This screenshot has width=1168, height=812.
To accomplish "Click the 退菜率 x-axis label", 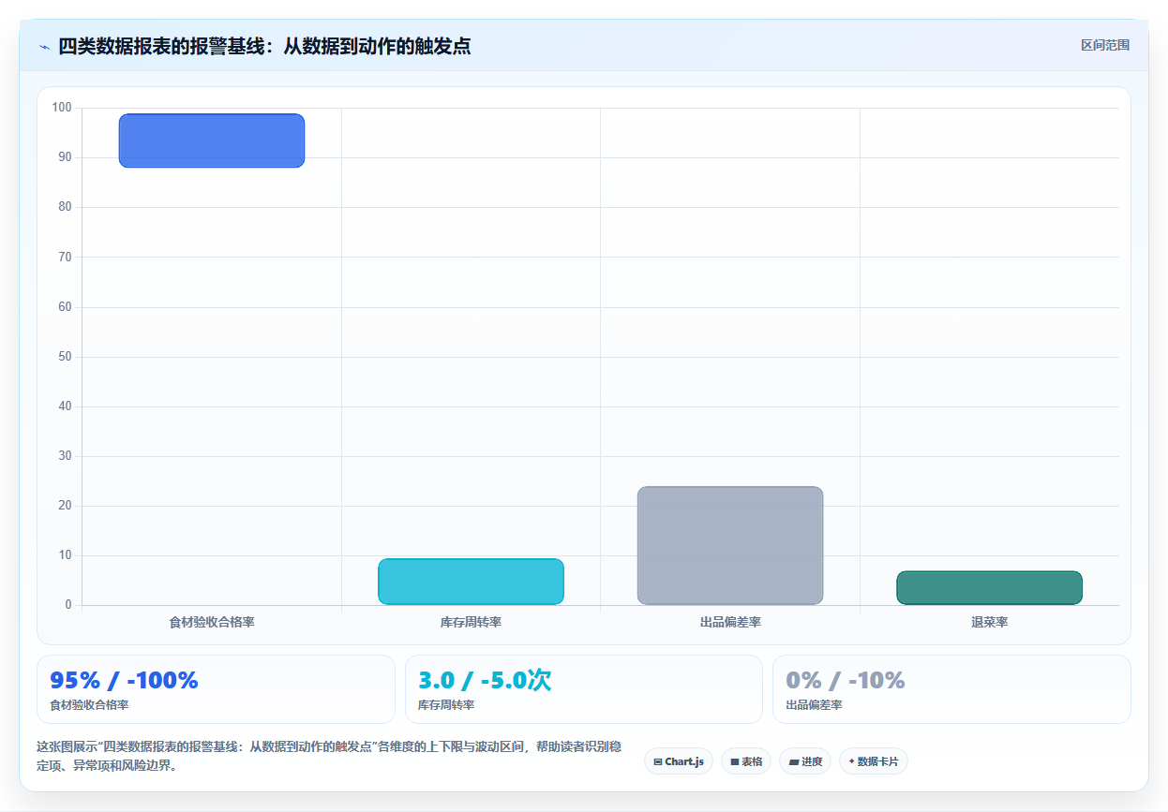I will [989, 623].
